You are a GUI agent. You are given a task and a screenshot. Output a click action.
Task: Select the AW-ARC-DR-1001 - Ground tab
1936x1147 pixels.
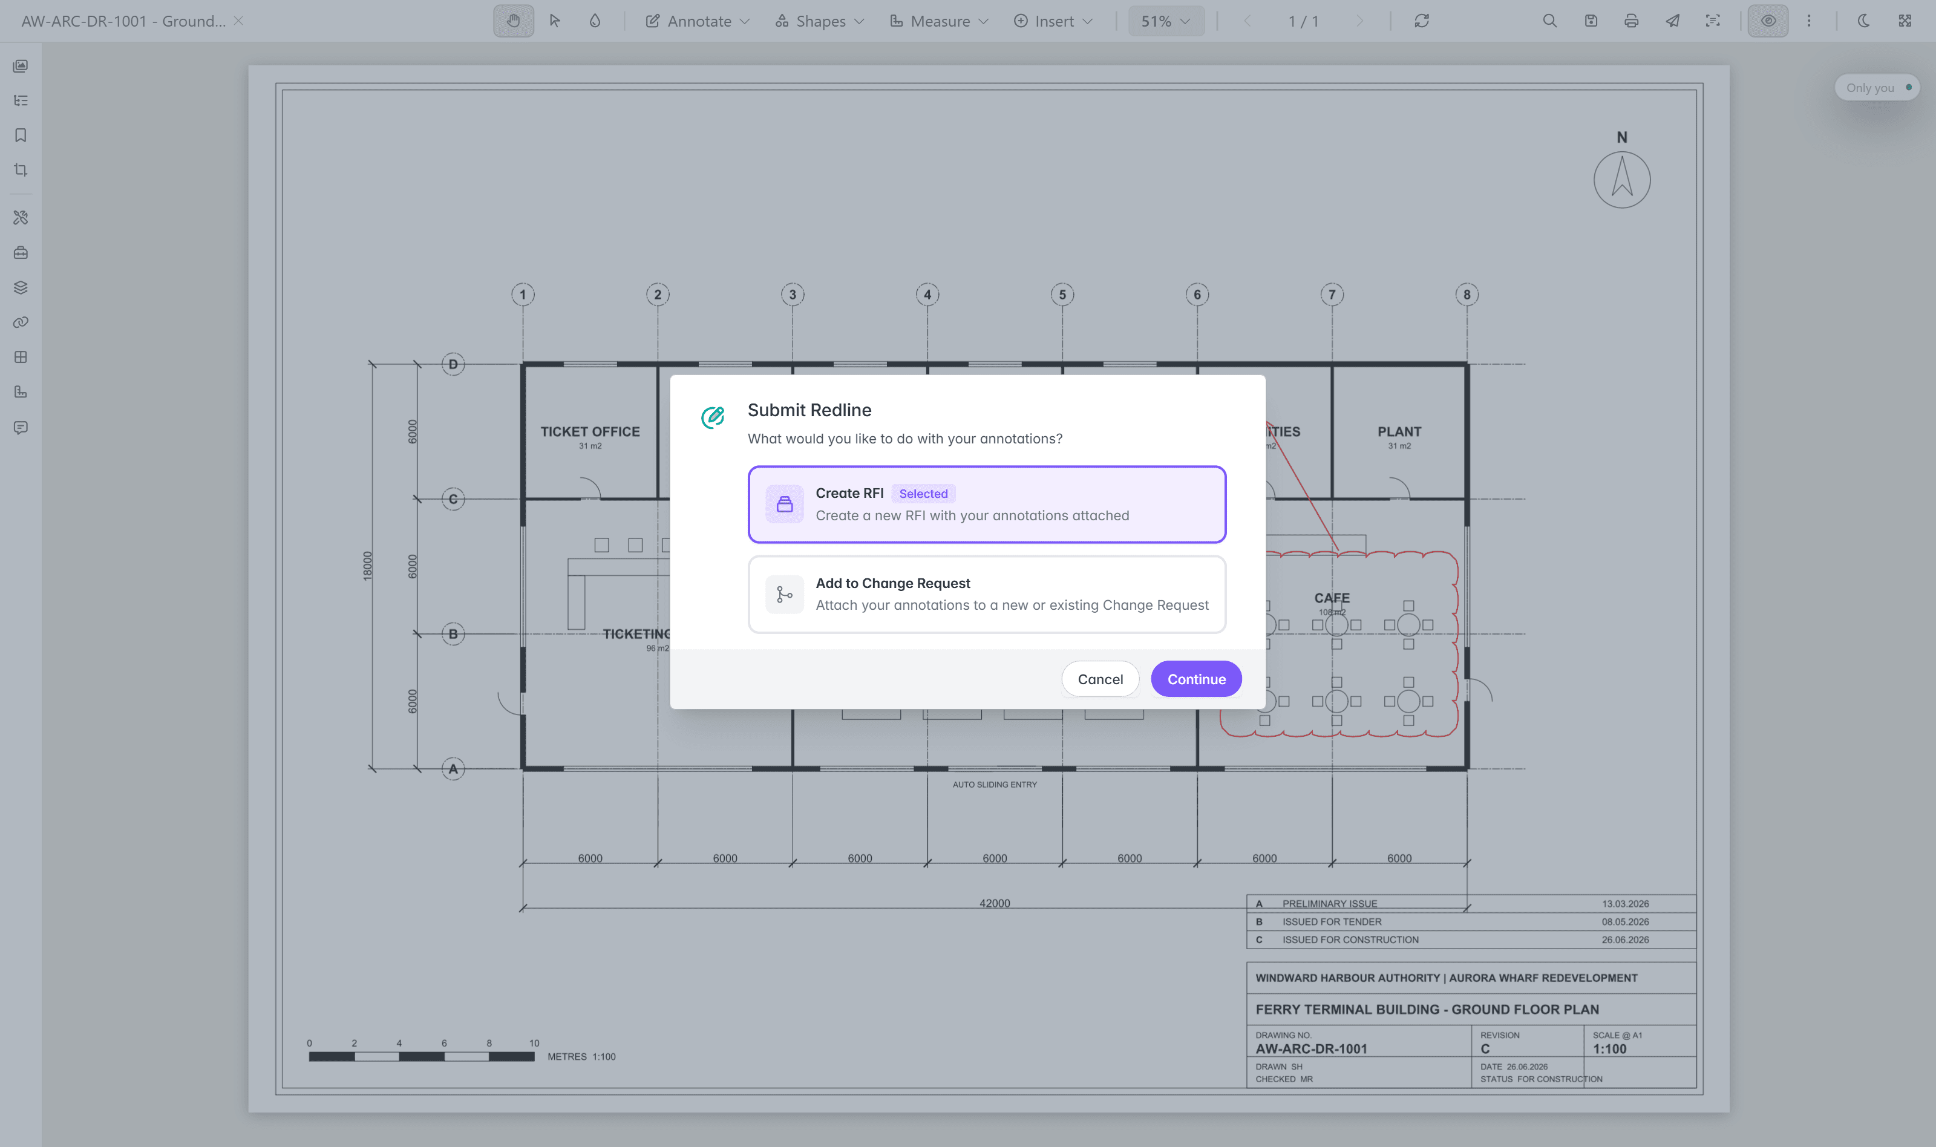click(x=123, y=21)
